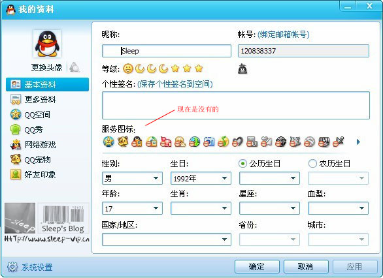Click the gray penguin icon beside level
383x278 pixels.
pos(242,69)
